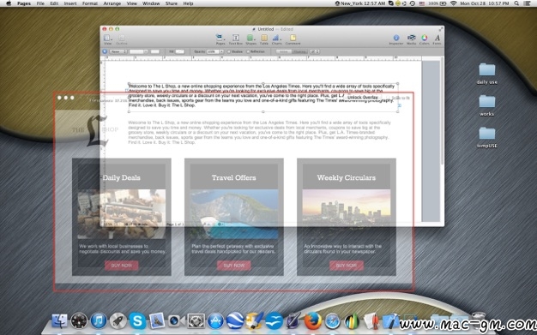Enable the Reflection checkbox
The width and height of the screenshot is (537, 335).
[x=248, y=51]
